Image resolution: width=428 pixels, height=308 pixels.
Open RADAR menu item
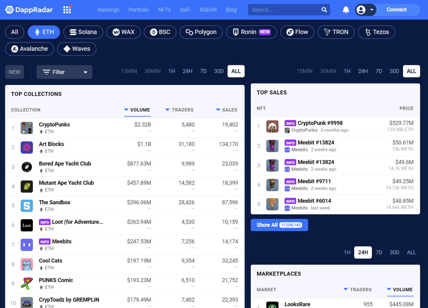(x=208, y=10)
